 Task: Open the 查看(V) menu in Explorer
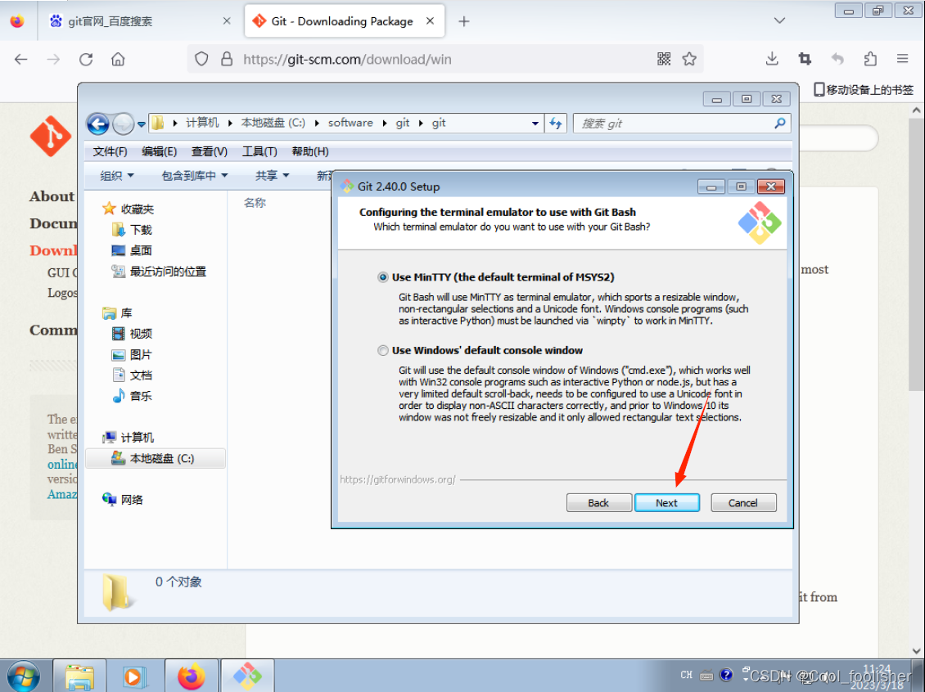(210, 151)
